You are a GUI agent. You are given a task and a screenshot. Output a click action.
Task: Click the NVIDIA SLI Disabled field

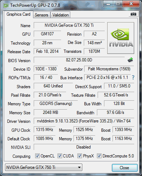pos(84,147)
